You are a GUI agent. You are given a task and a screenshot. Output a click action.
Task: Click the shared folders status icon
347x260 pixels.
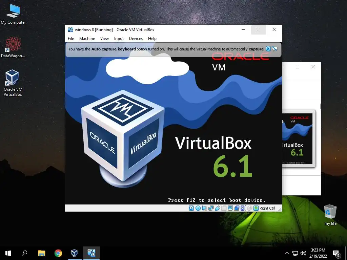pyautogui.click(x=224, y=208)
